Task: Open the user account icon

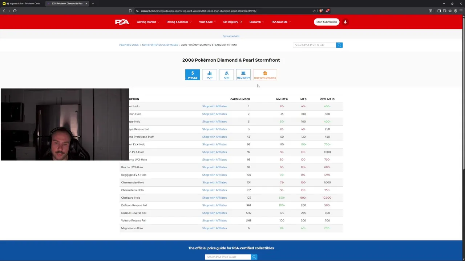Action: click(x=345, y=22)
